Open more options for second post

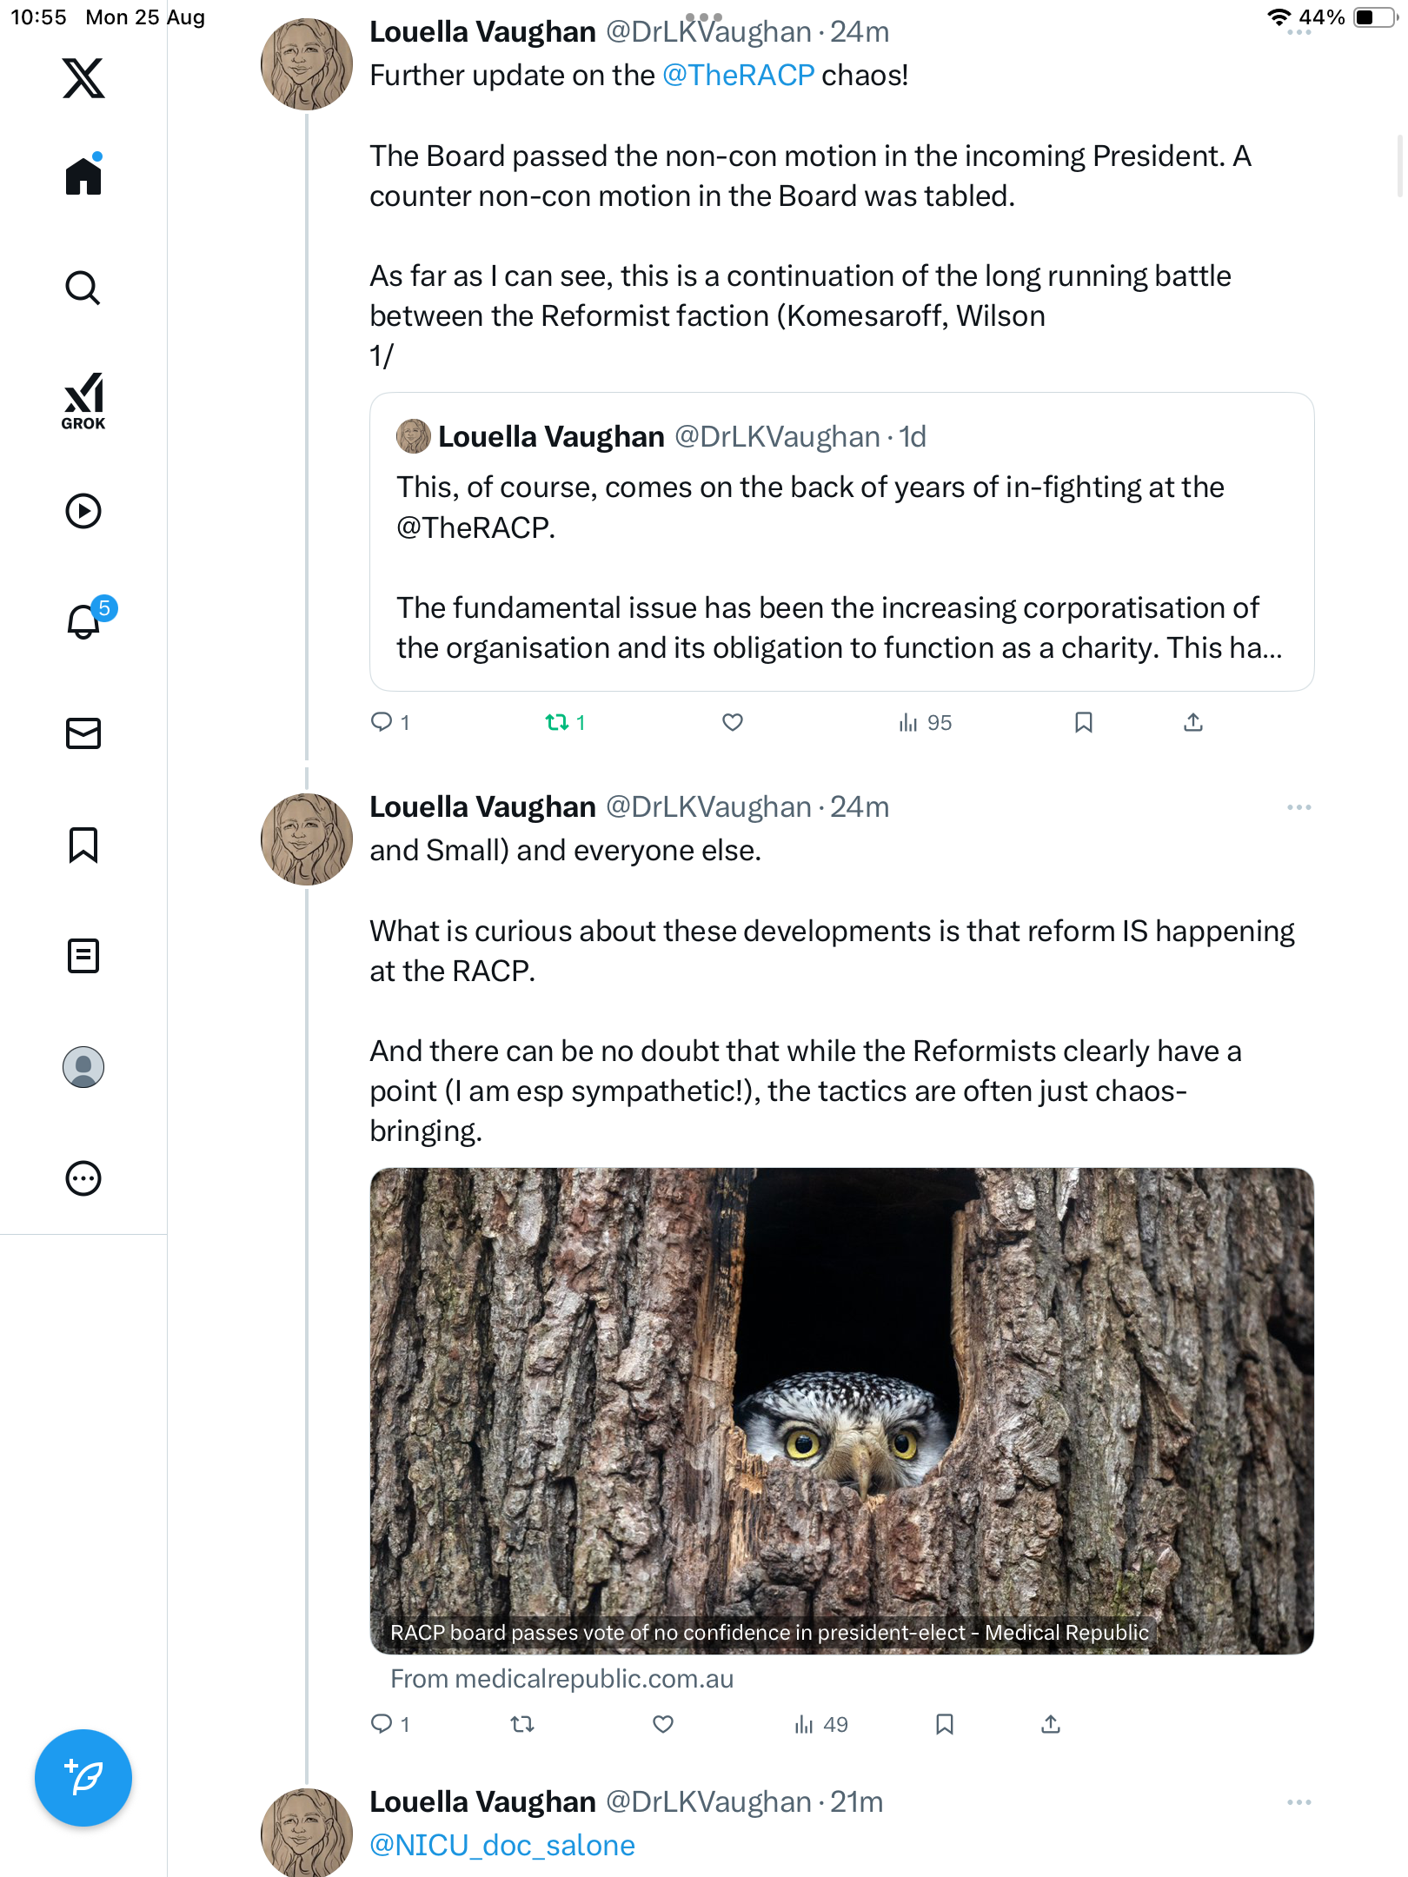point(1298,807)
